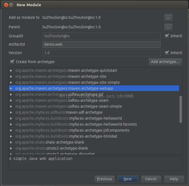Select myfaces-archetype-jsfcomponents entry
Image resolution: width=189 pixels, height=186 pixels.
(x=72, y=130)
